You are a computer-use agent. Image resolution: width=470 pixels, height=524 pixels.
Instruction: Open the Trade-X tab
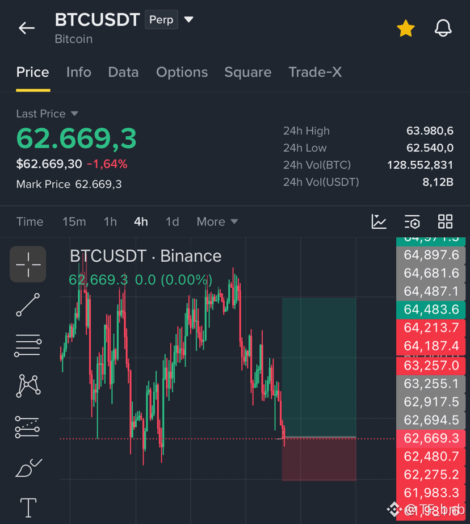click(x=315, y=72)
